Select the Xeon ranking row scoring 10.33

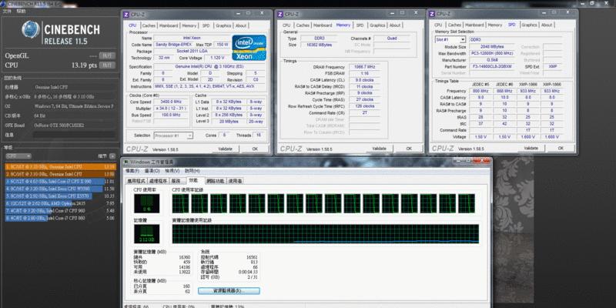pyautogui.click(x=61, y=196)
